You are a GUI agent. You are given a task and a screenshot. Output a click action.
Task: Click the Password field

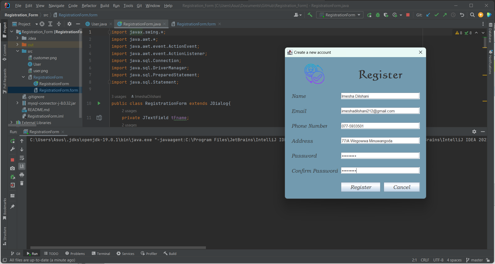380,156
